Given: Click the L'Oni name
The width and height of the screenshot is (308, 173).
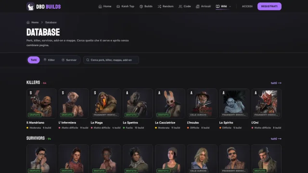Looking at the screenshot, I should 255,123.
